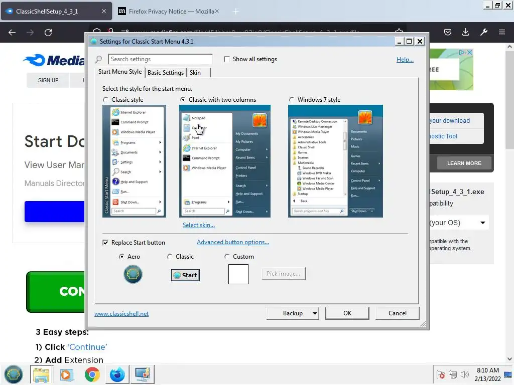Open browser downloads panel
This screenshot has height=385, width=514.
(465, 32)
